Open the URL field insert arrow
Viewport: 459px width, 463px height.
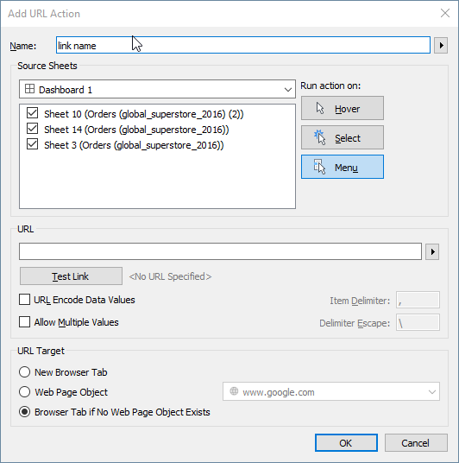[x=432, y=251]
